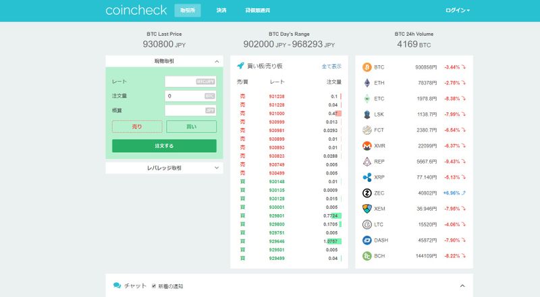Click into the レート input field
The width and height of the screenshot is (540, 297).
[190, 81]
